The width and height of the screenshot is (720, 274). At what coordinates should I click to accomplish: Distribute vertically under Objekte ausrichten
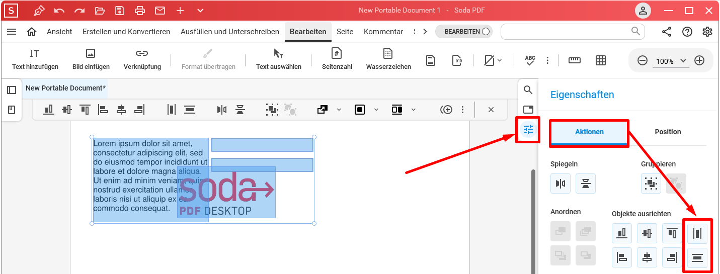click(697, 258)
